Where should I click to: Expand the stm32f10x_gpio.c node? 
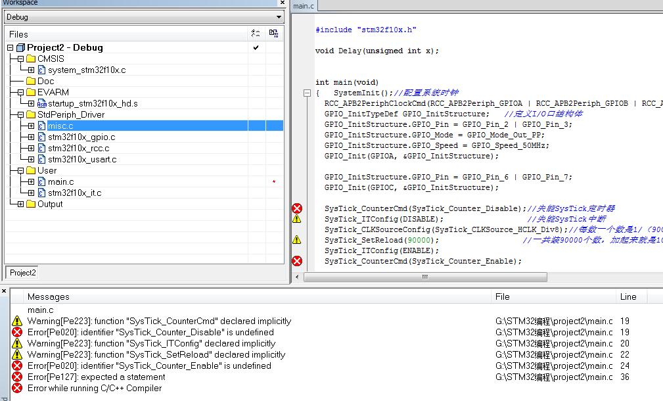(32, 137)
